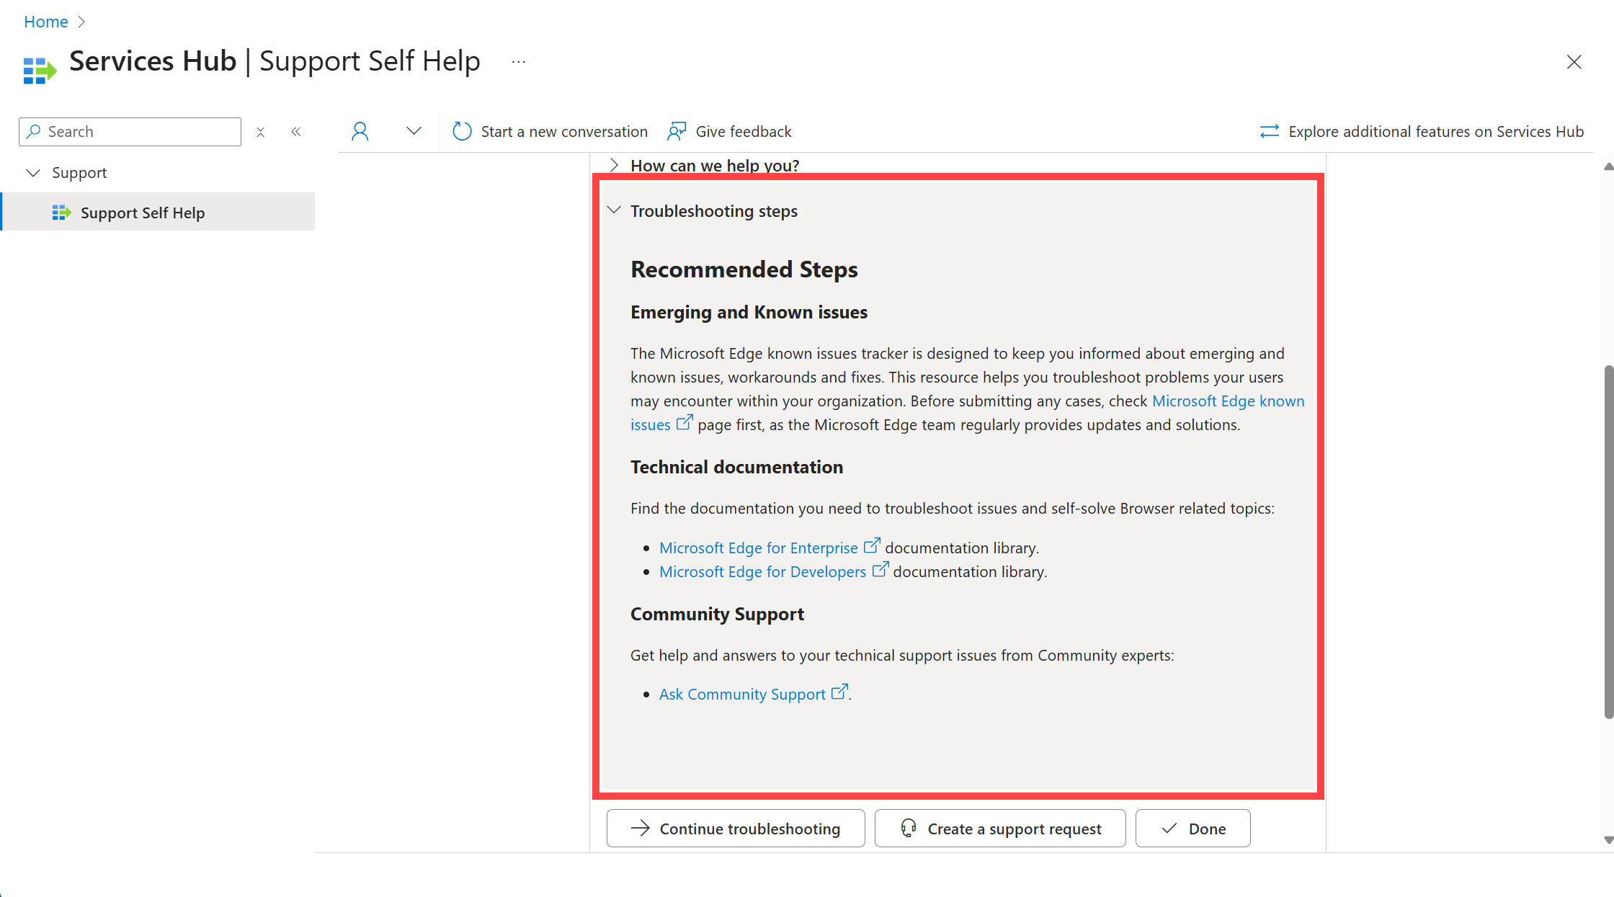This screenshot has width=1614, height=897.
Task: Click the Start a new conversation icon
Action: (x=460, y=130)
